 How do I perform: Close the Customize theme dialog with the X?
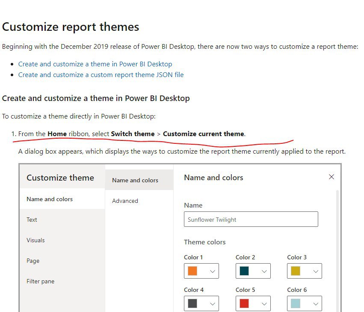(x=331, y=177)
